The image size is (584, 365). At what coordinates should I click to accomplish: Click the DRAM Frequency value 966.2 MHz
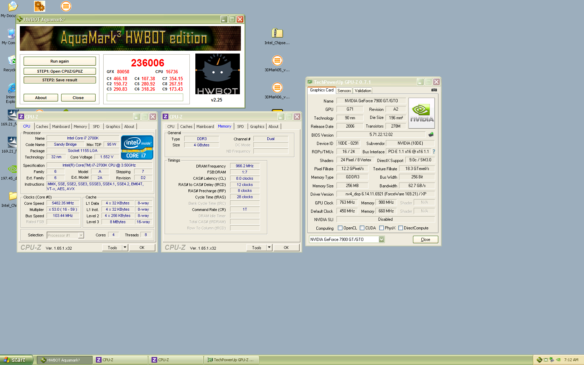[245, 166]
